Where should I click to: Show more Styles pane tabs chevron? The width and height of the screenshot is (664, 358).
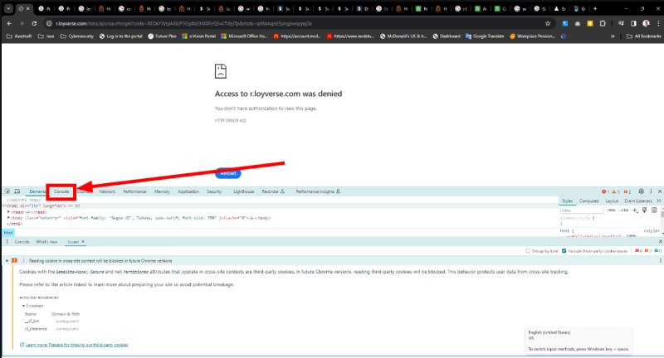pyautogui.click(x=658, y=201)
